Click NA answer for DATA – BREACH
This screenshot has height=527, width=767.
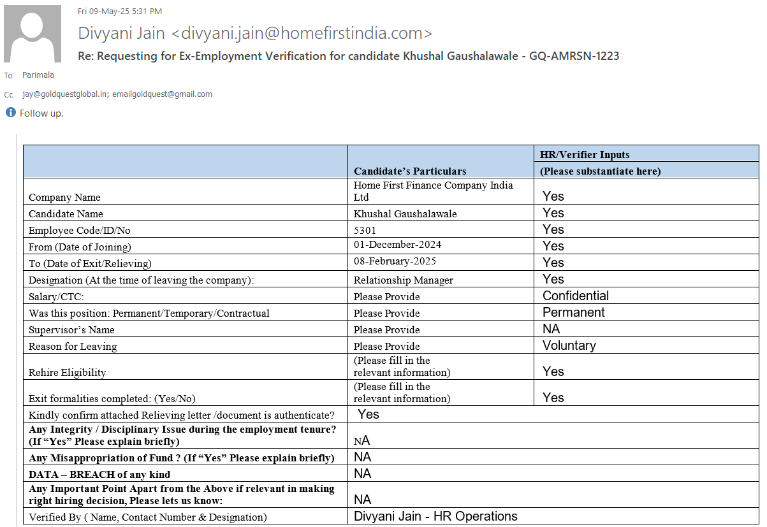coord(363,473)
